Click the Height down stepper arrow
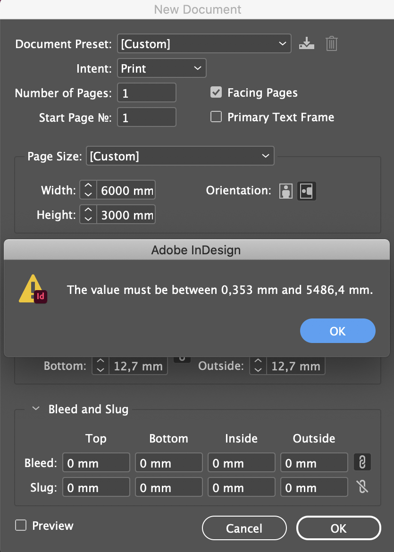Viewport: 394px width, 552px height. (x=88, y=218)
